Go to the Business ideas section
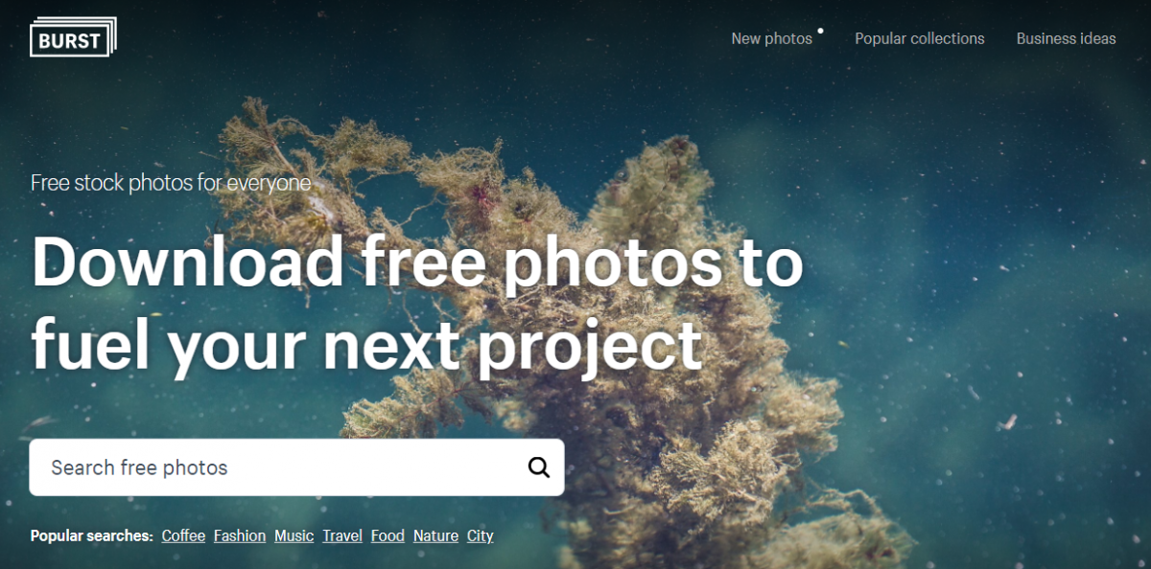 [1066, 38]
